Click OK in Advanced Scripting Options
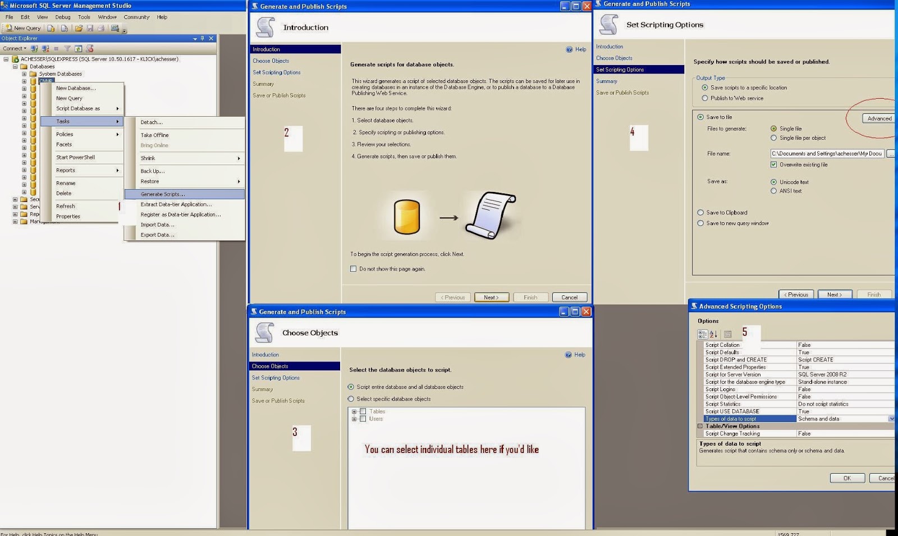This screenshot has width=898, height=536. point(847,478)
